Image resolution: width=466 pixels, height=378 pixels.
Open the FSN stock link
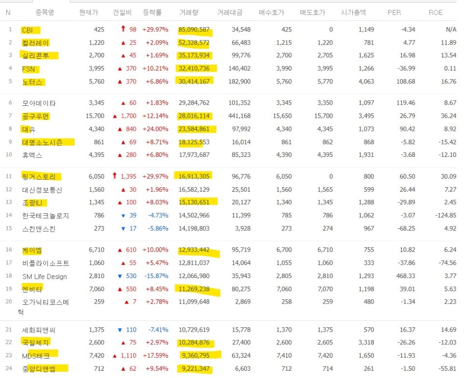tap(28, 69)
